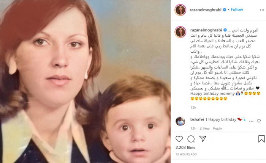Open bshafei_t's profile avatar
266x163 pixels.
[x=180, y=121]
